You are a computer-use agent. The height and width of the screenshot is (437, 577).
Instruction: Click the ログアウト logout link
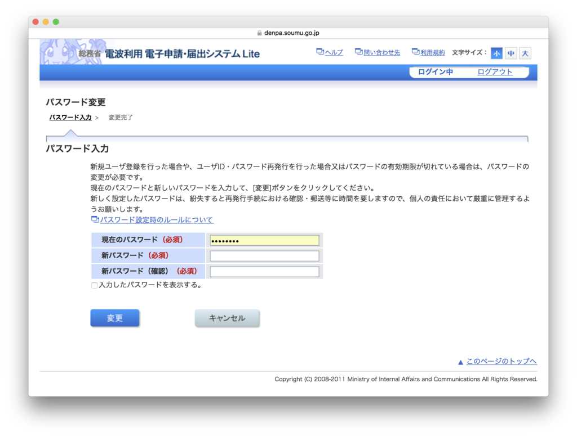pyautogui.click(x=495, y=72)
